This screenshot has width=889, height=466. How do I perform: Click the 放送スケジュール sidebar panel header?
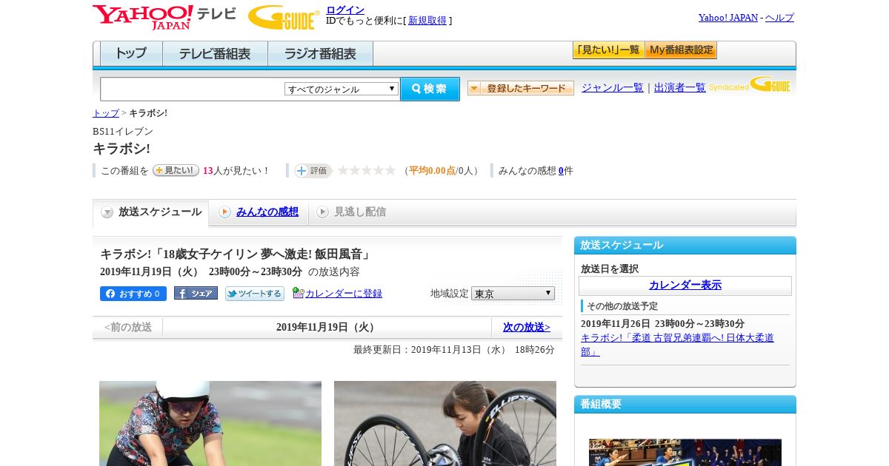(x=685, y=246)
